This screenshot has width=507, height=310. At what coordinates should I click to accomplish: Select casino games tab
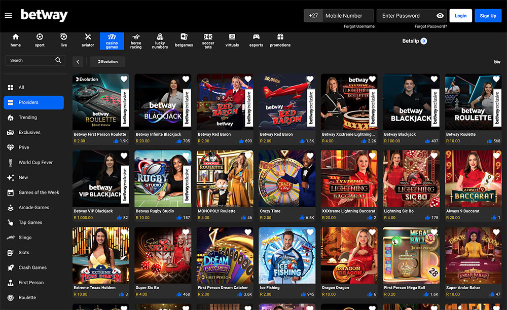(112, 41)
